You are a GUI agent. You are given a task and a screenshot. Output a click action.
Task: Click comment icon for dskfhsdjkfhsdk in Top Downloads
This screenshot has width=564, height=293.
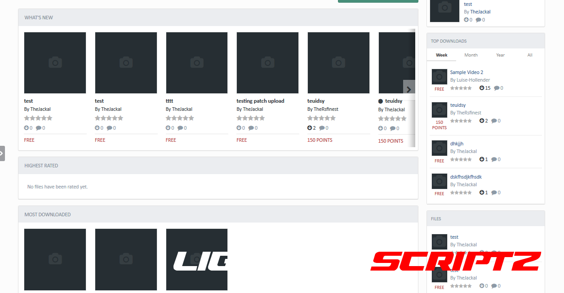point(494,192)
